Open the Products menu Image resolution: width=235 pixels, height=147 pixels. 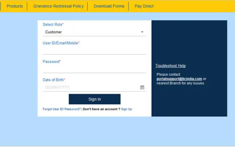tap(15, 6)
